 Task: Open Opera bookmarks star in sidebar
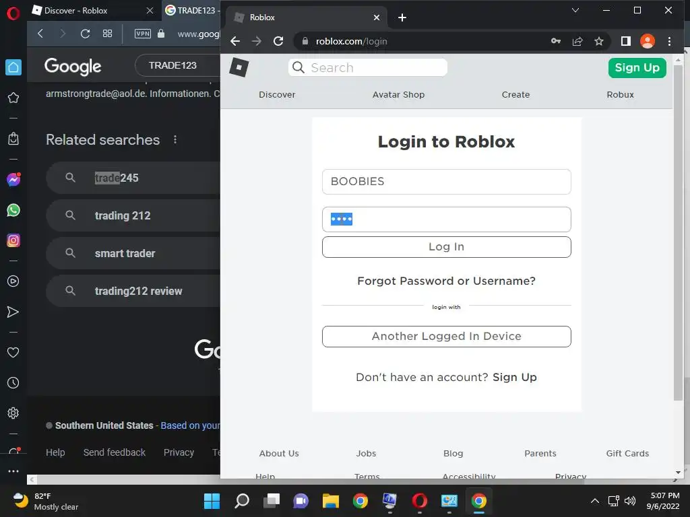[13, 98]
